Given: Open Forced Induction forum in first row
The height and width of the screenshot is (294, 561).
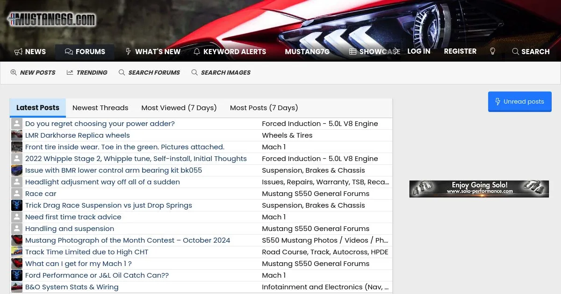Looking at the screenshot, I should point(320,124).
